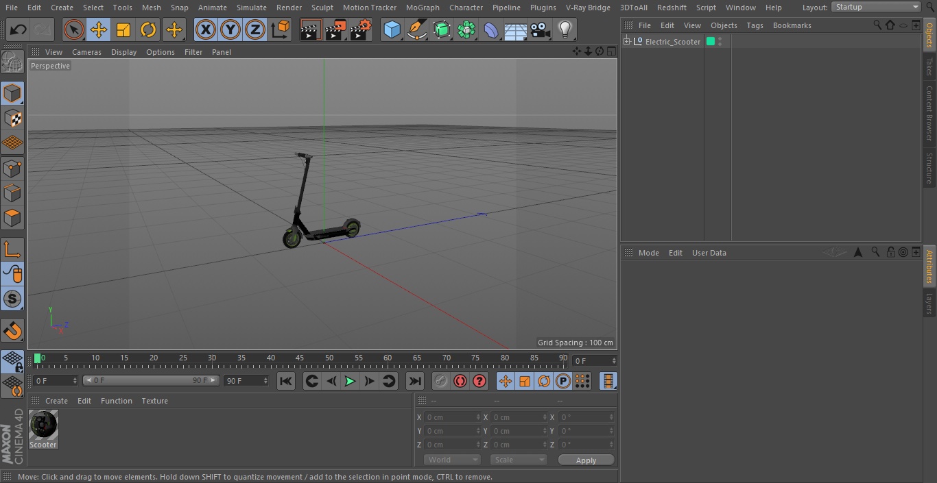The width and height of the screenshot is (937, 483).
Task: Toggle position keyframe recording
Action: [x=506, y=381]
